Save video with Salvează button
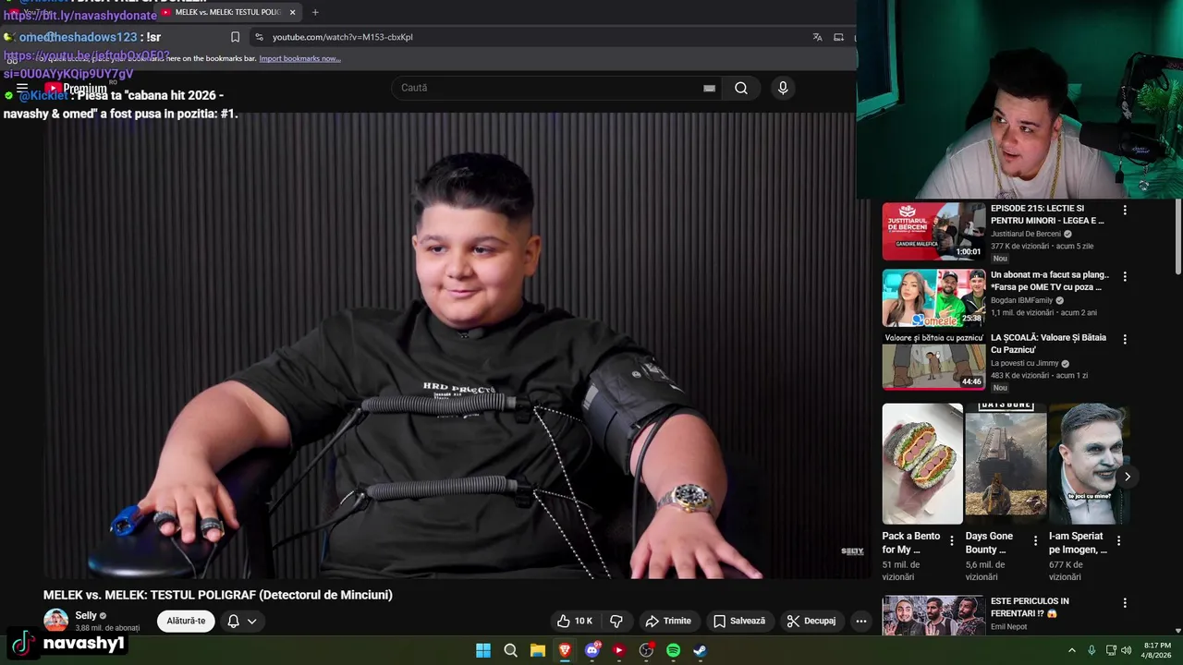 tap(739, 621)
